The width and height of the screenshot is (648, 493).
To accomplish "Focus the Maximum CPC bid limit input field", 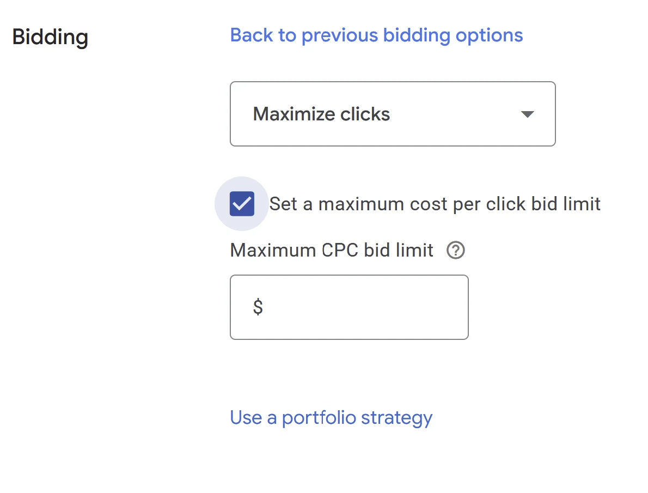I will point(349,307).
